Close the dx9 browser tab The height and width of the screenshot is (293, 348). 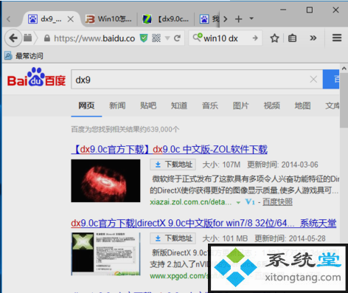click(x=71, y=19)
